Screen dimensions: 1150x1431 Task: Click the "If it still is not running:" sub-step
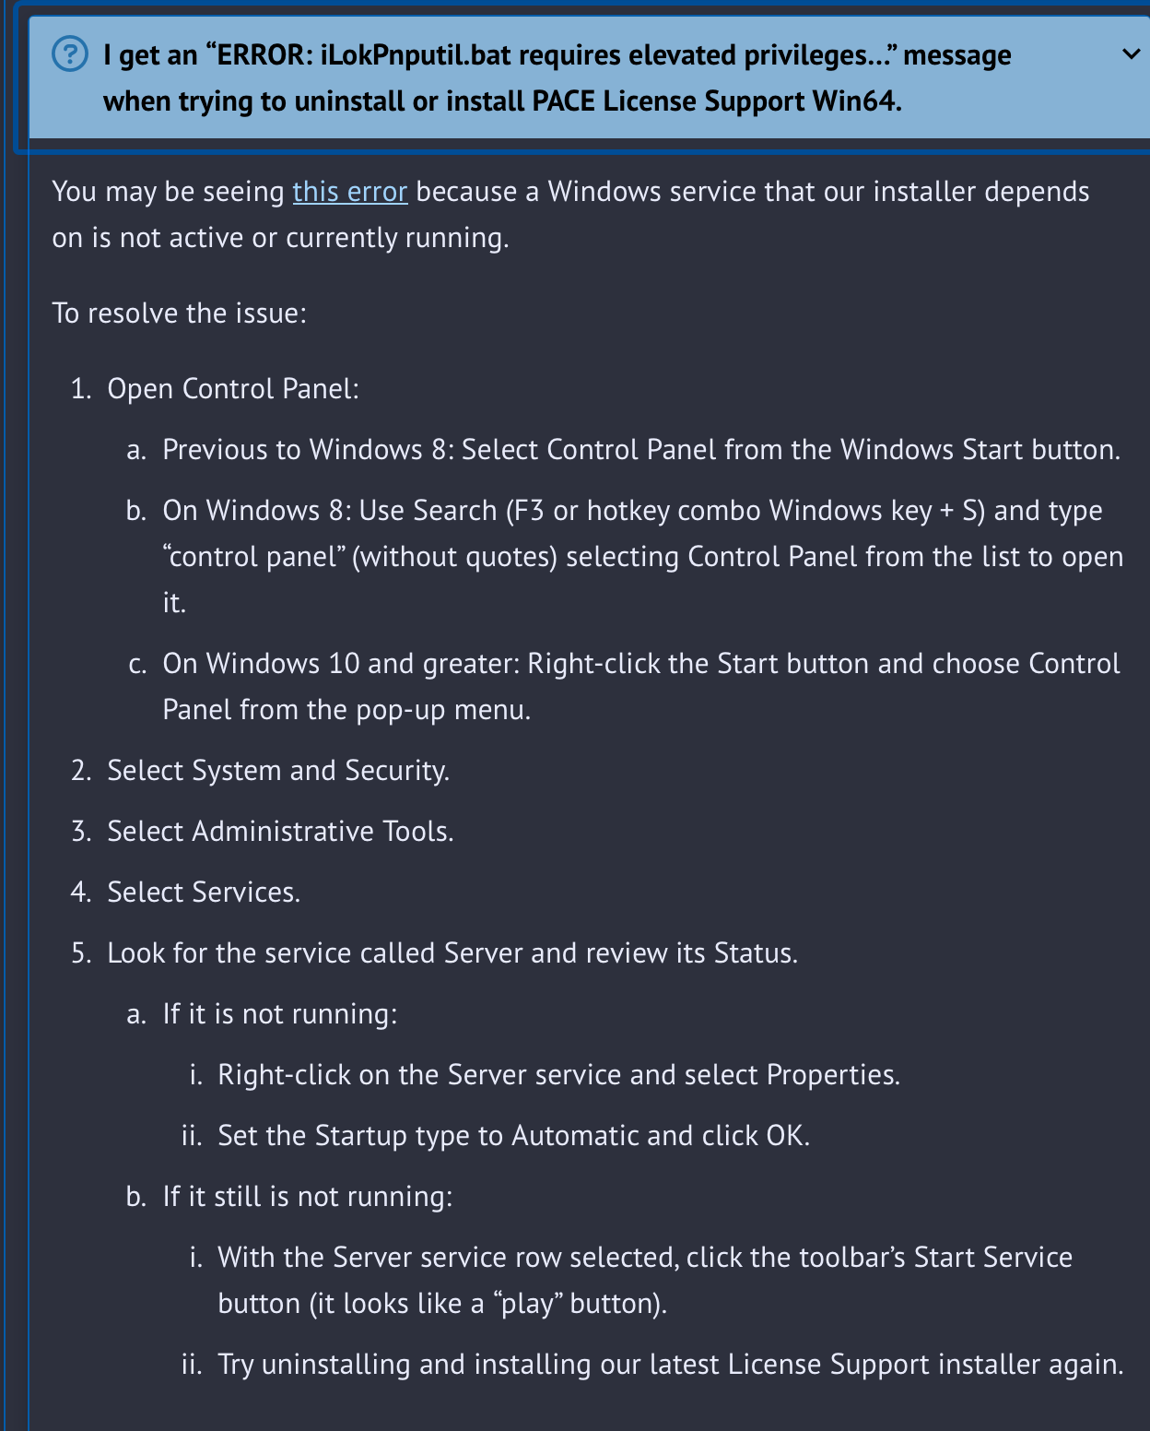[x=308, y=1197]
